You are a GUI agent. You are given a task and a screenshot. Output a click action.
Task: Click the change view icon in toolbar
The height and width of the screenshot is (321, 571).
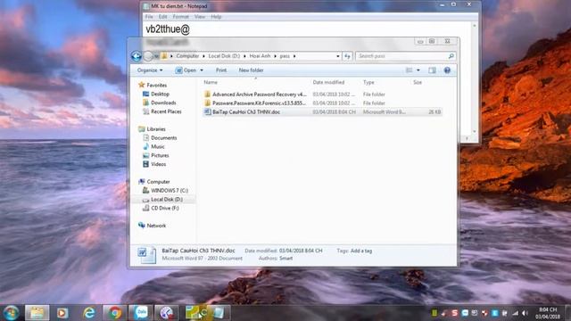tap(410, 70)
